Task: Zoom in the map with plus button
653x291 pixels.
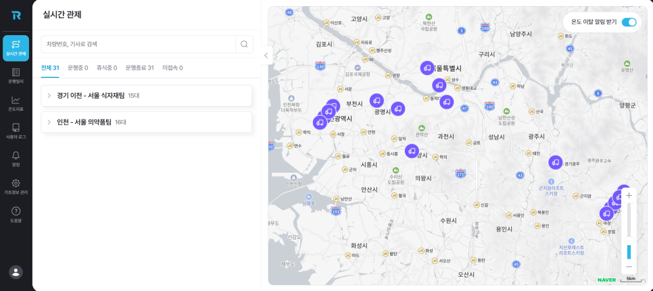Action: pos(629,195)
